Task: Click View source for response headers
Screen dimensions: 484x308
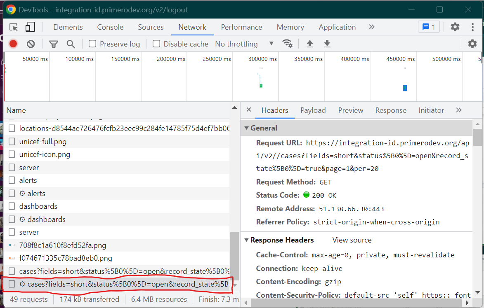Action: (352, 240)
